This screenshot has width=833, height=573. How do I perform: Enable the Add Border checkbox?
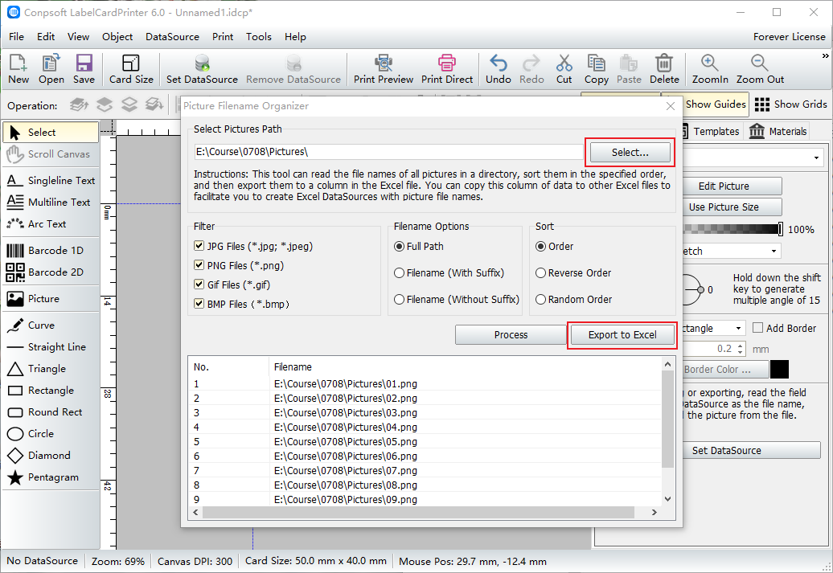coord(758,328)
